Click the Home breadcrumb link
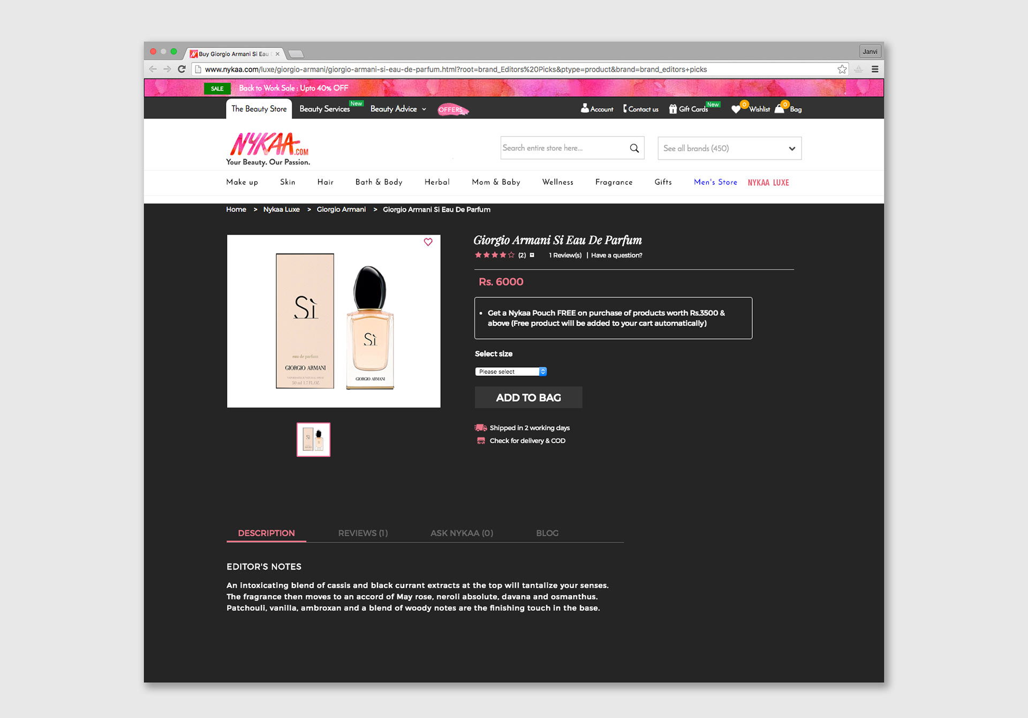 pyautogui.click(x=236, y=209)
